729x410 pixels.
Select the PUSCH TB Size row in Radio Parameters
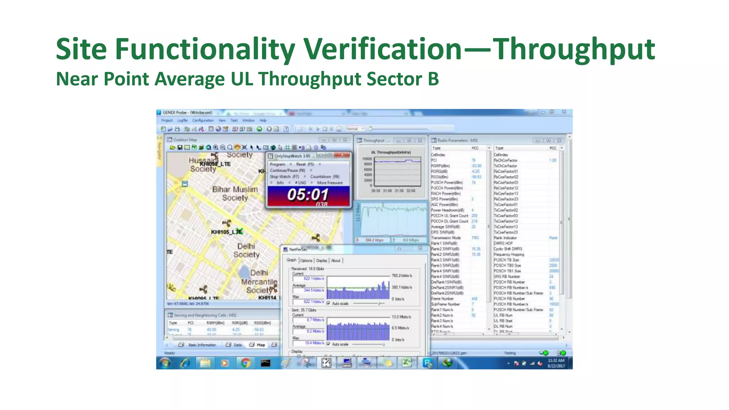pyautogui.click(x=526, y=260)
